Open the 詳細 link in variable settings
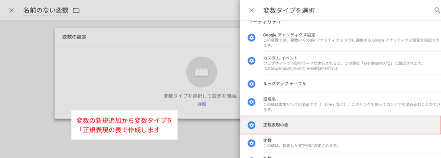Screen dimensions: 441x158 coord(202,104)
